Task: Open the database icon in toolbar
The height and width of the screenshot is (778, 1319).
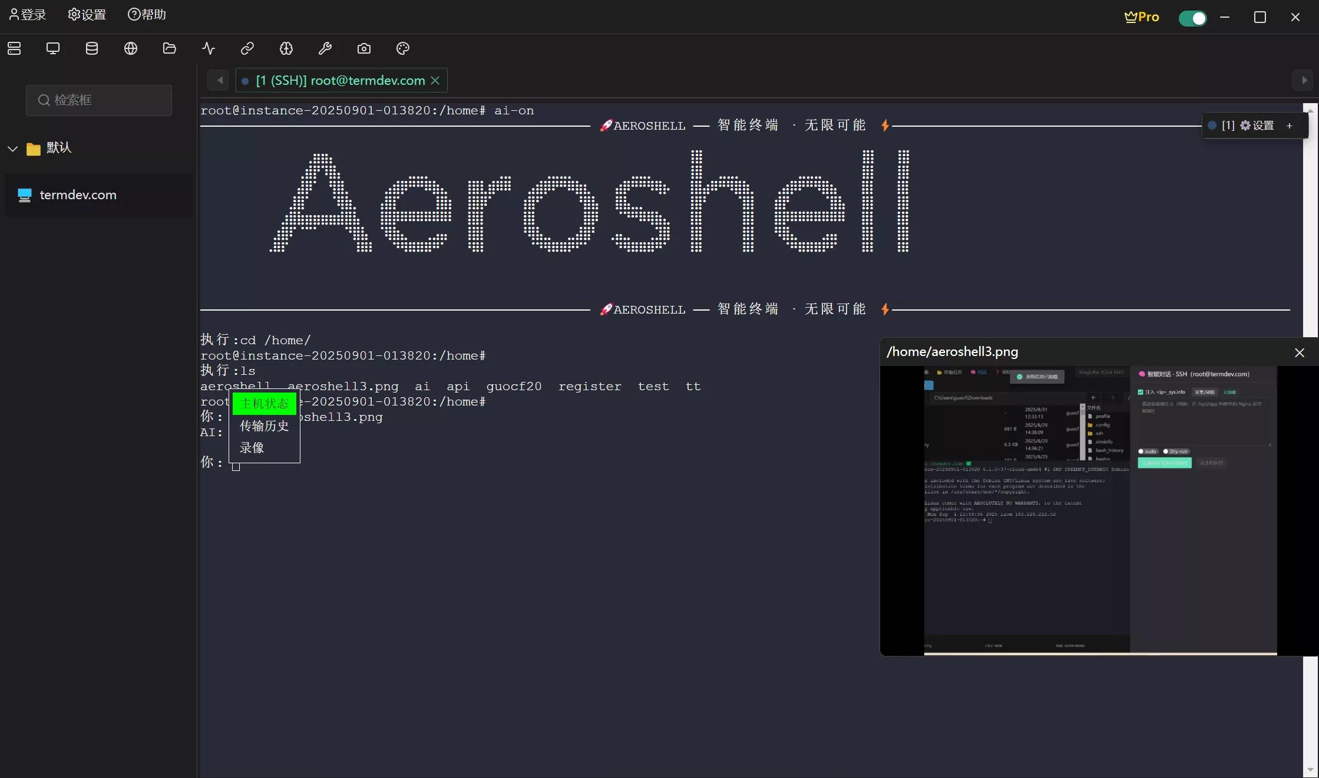Action: pyautogui.click(x=92, y=48)
